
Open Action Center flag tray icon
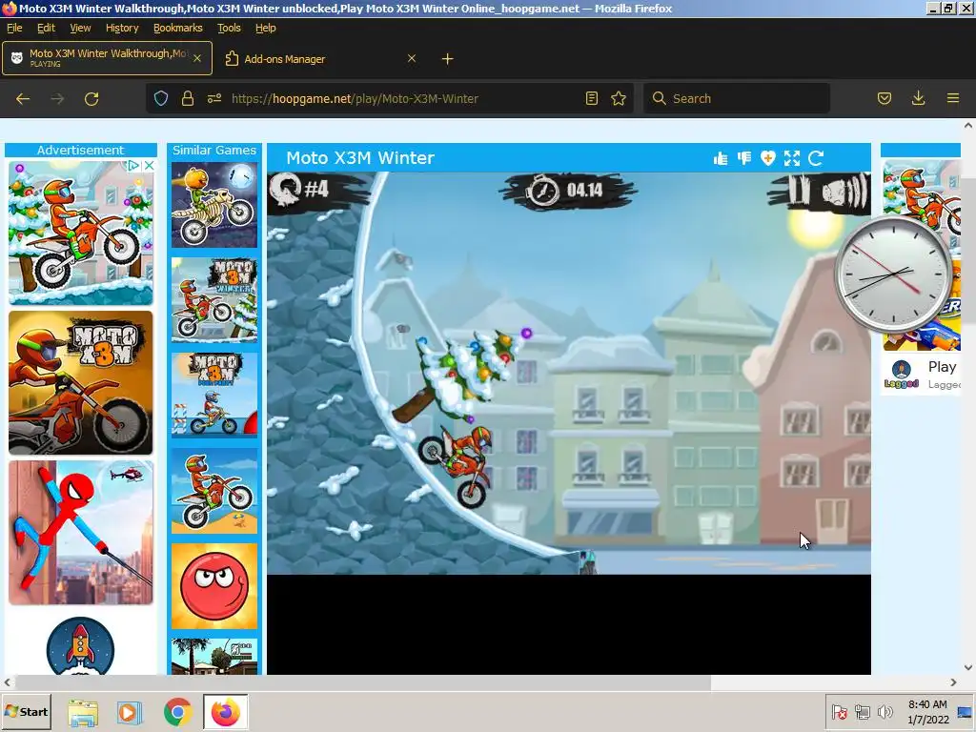pos(840,713)
